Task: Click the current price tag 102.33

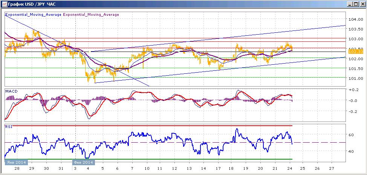Action: tap(356, 52)
